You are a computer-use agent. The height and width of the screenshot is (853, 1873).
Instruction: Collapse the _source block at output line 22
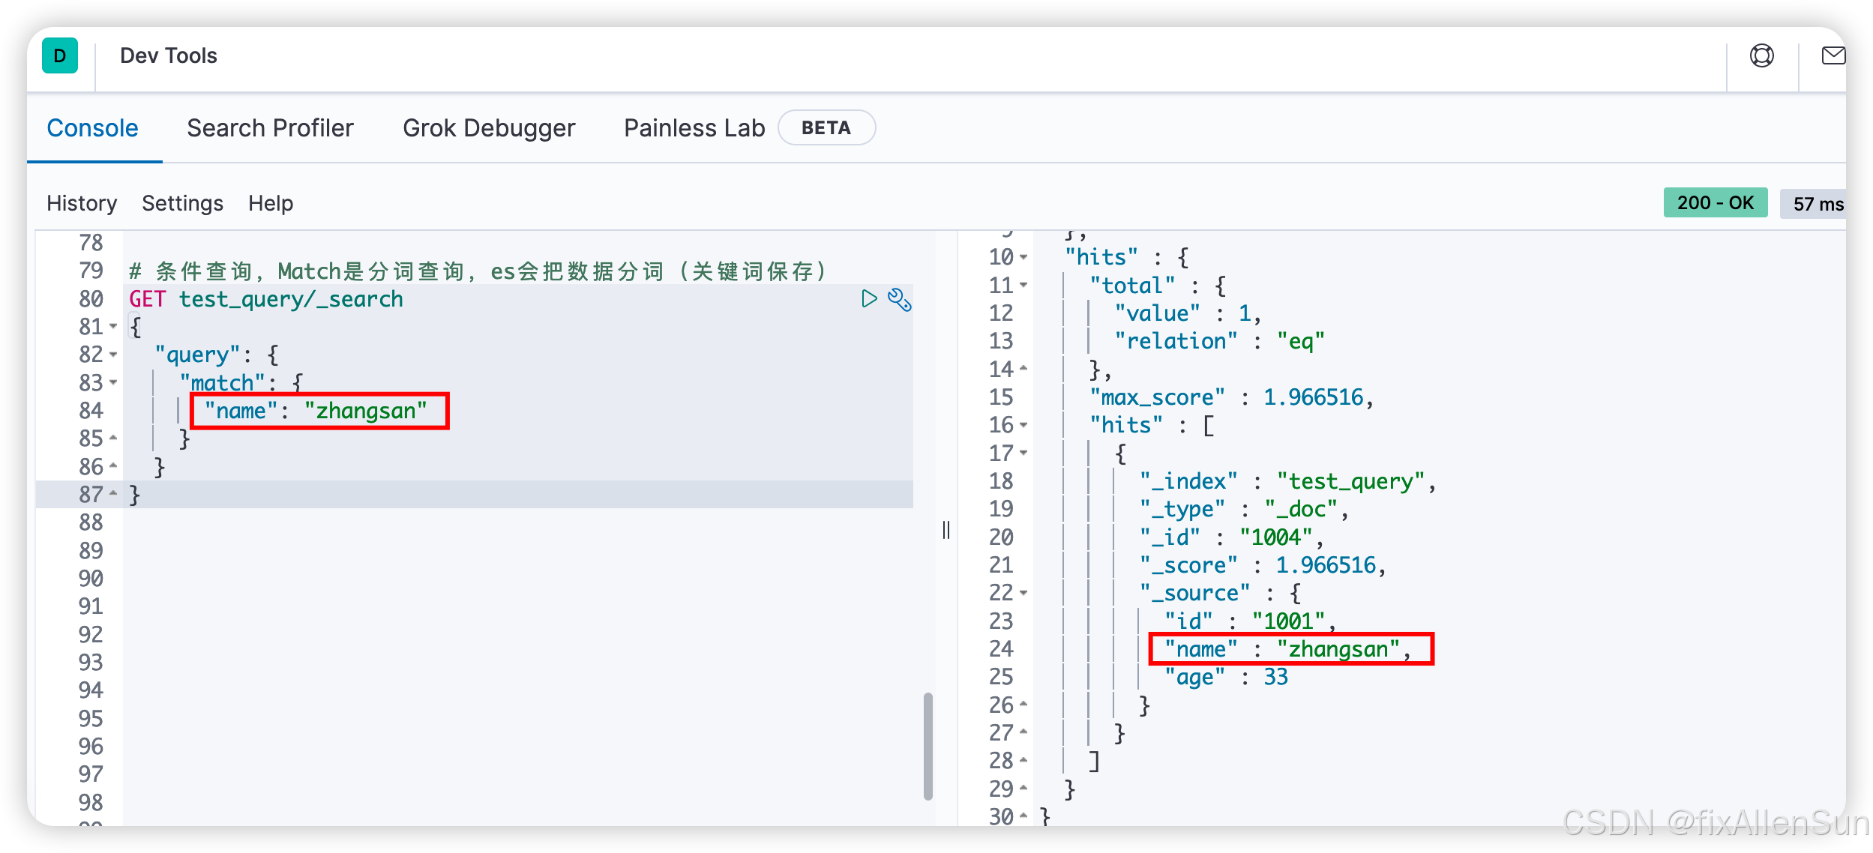1023,593
